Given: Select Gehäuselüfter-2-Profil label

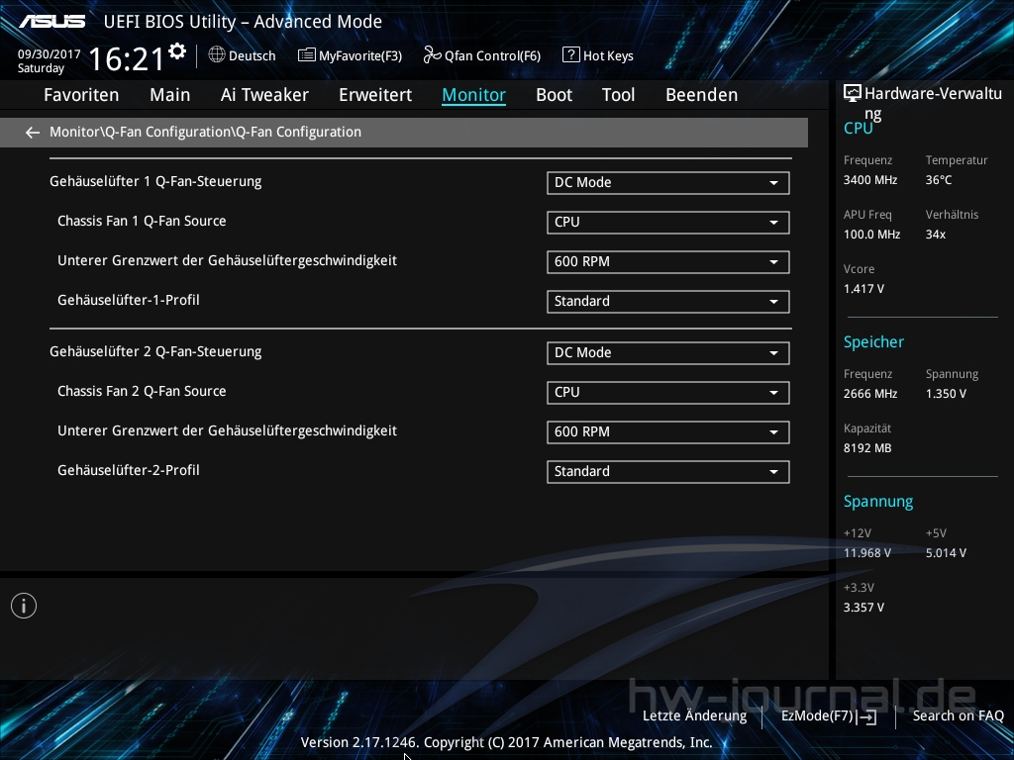Looking at the screenshot, I should (x=129, y=470).
